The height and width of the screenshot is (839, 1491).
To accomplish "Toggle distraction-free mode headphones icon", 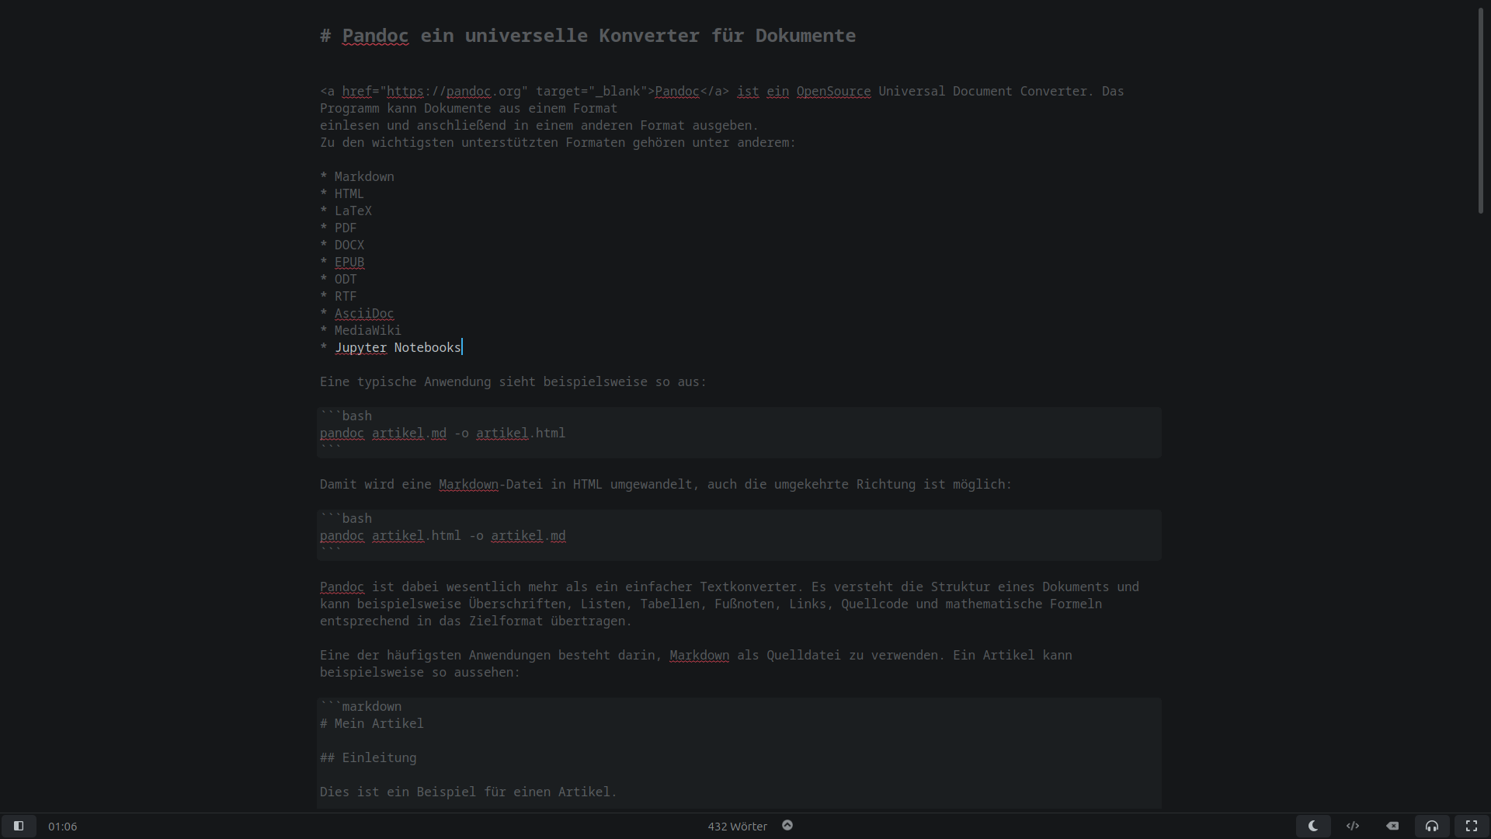I will 1432,826.
